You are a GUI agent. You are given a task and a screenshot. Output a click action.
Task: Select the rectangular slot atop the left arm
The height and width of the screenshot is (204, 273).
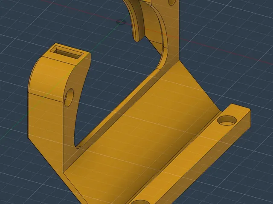point(67,52)
